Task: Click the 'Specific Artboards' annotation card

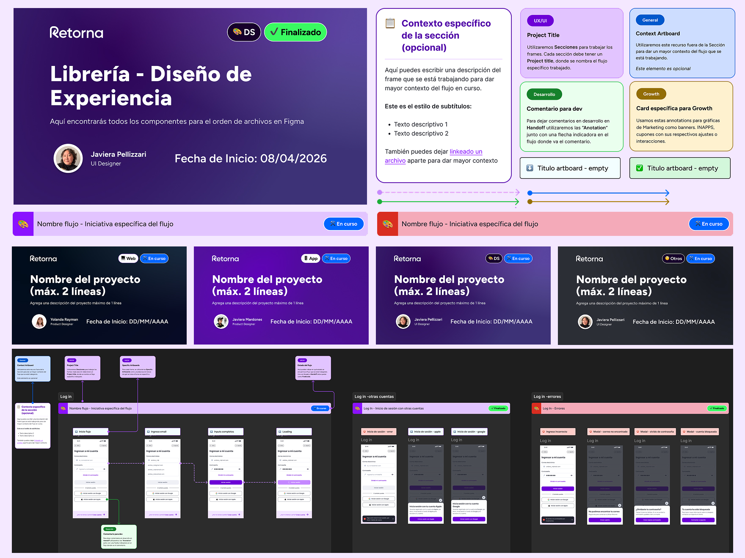Action: (138, 367)
